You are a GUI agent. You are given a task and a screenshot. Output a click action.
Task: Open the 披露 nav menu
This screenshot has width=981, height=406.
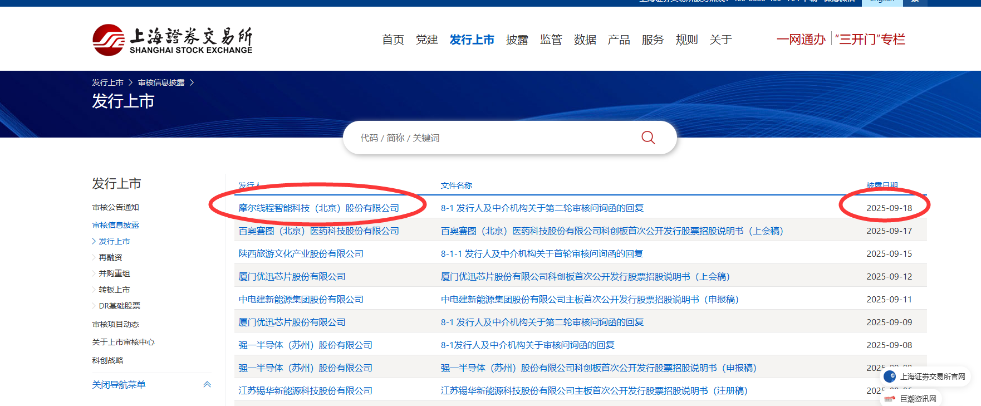click(x=517, y=40)
